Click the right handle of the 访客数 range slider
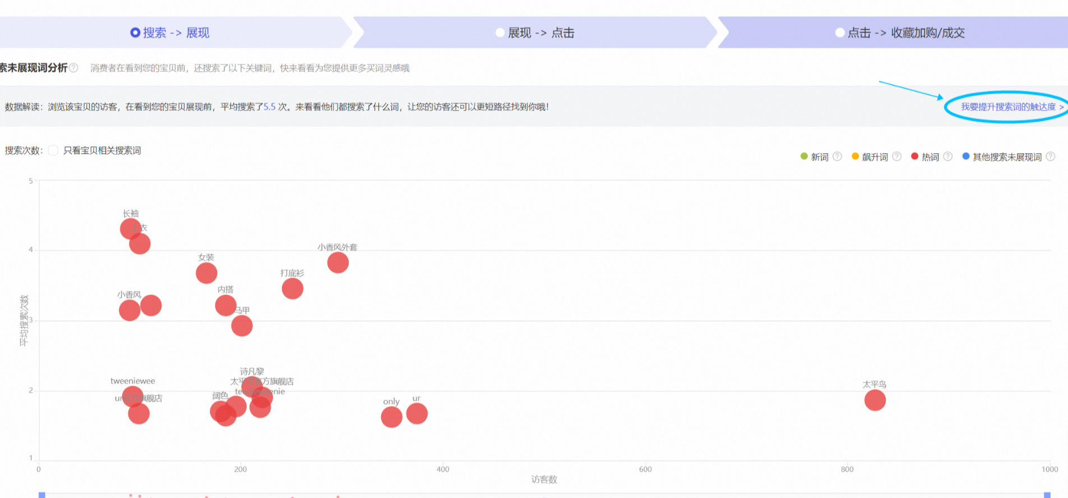Image resolution: width=1068 pixels, height=498 pixels. click(x=1047, y=495)
